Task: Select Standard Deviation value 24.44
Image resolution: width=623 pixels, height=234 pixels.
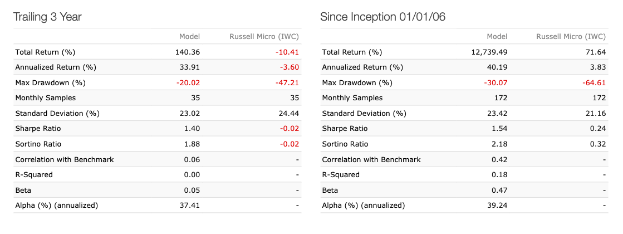Action: click(290, 114)
